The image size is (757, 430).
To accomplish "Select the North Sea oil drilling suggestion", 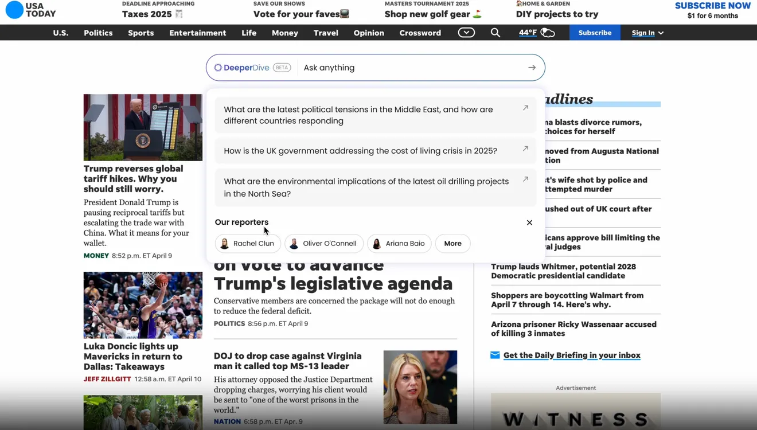I will click(x=376, y=187).
